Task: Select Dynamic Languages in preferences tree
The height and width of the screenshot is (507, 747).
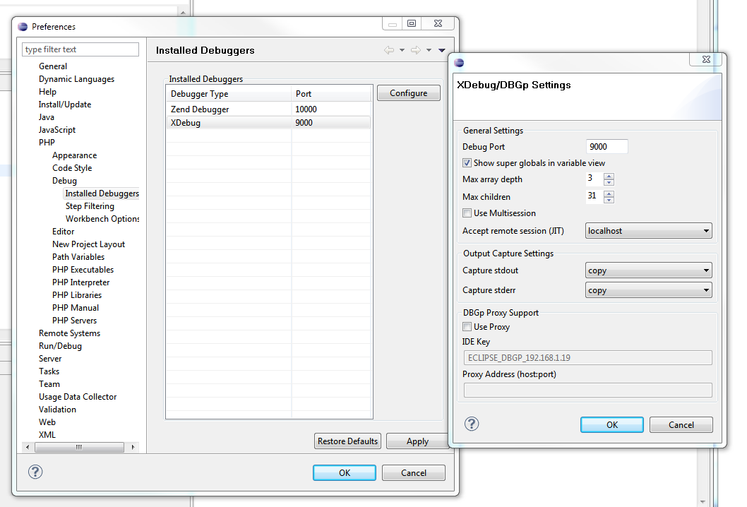Action: tap(77, 79)
